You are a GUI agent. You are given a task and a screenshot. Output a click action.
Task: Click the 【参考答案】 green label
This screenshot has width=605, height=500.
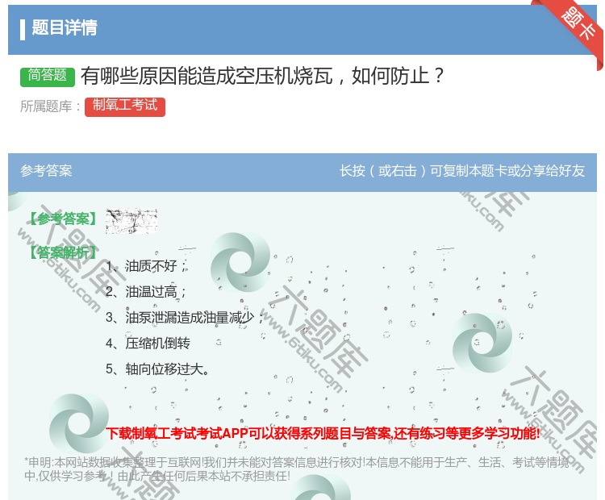point(62,219)
